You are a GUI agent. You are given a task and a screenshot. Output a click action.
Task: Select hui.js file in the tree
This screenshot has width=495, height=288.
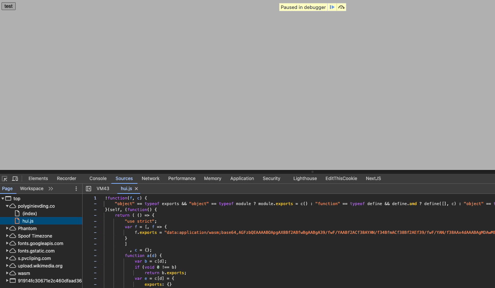[28, 221]
